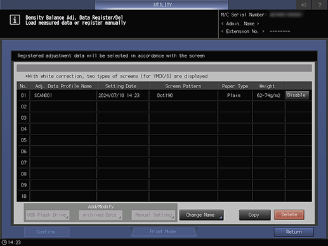Viewport: 328px width, 246px height.
Task: Click the clock icon in status bar
Action: tap(4, 242)
